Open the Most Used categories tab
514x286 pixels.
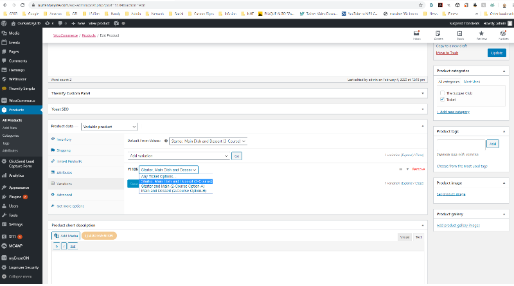pyautogui.click(x=472, y=82)
